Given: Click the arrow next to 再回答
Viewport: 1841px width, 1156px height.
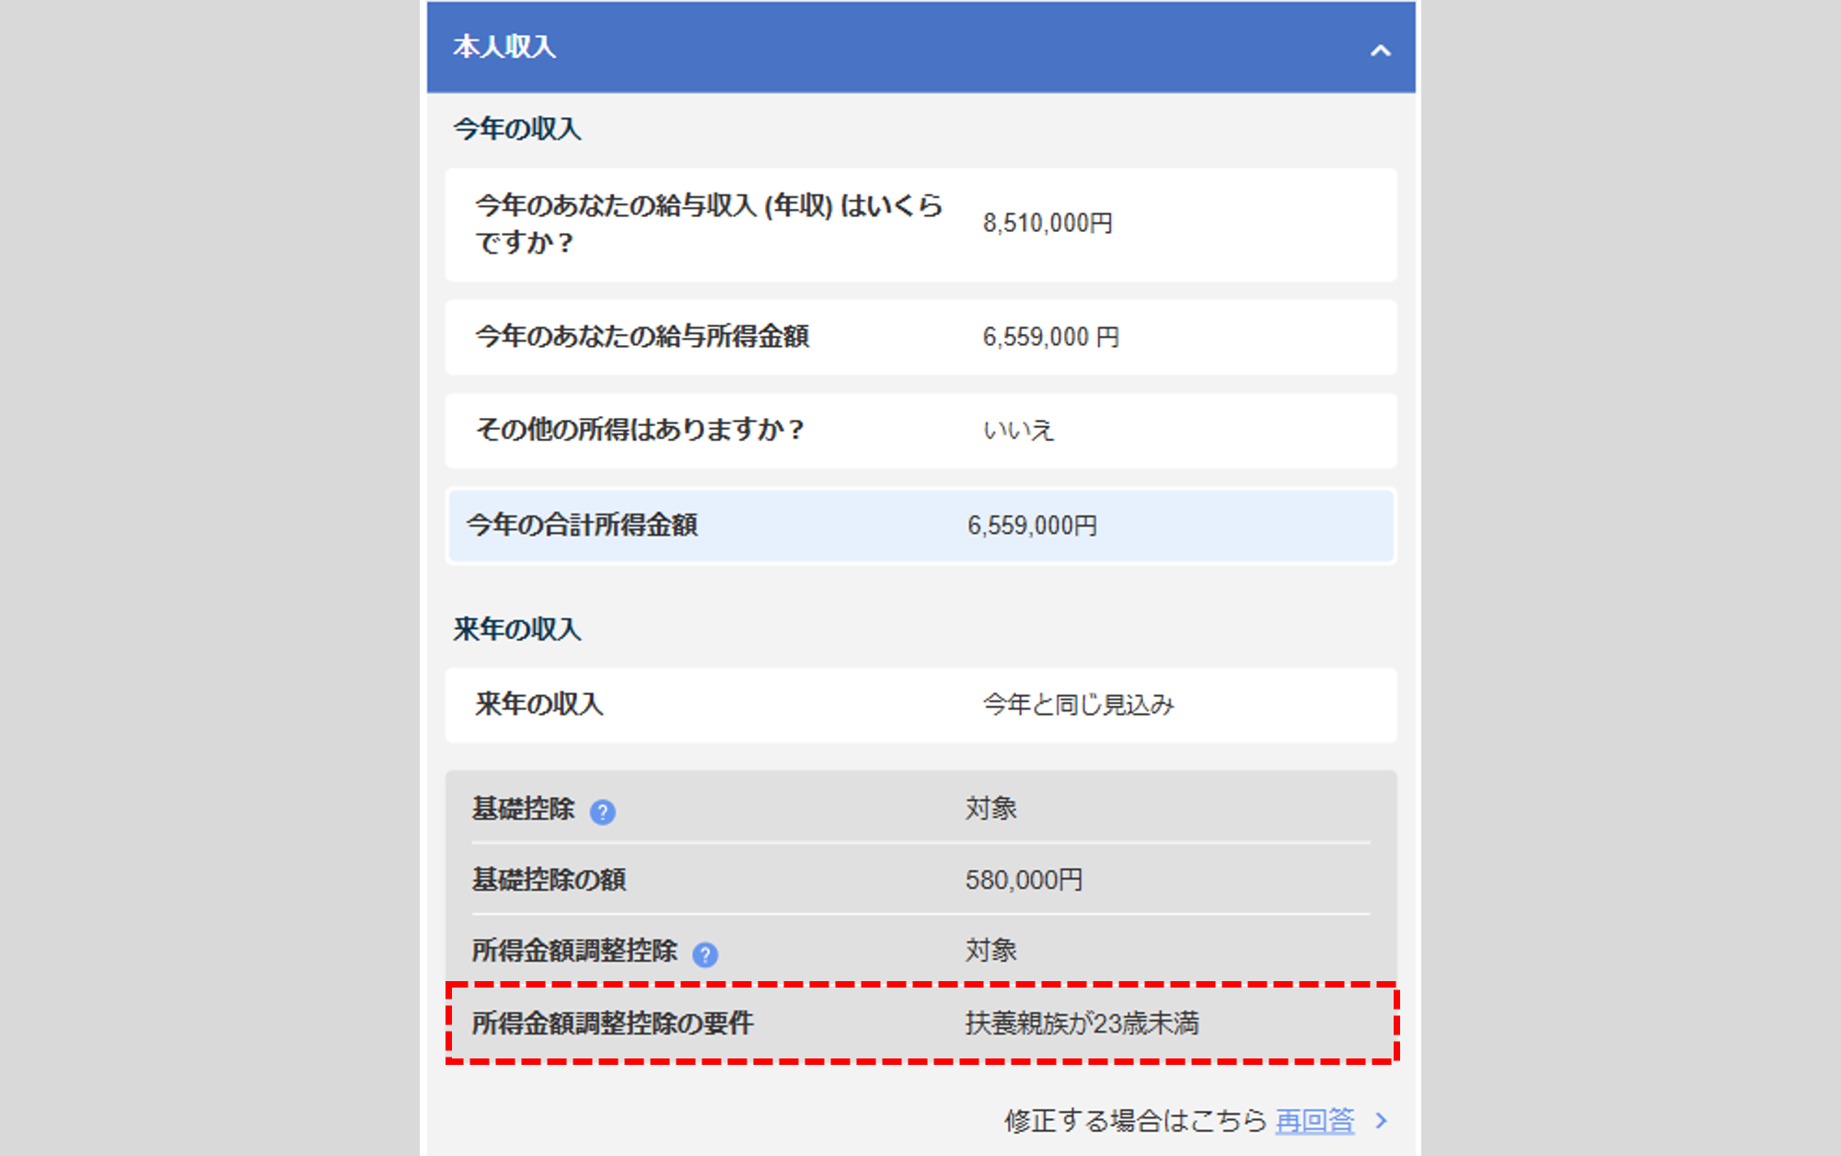Looking at the screenshot, I should tap(1381, 1120).
